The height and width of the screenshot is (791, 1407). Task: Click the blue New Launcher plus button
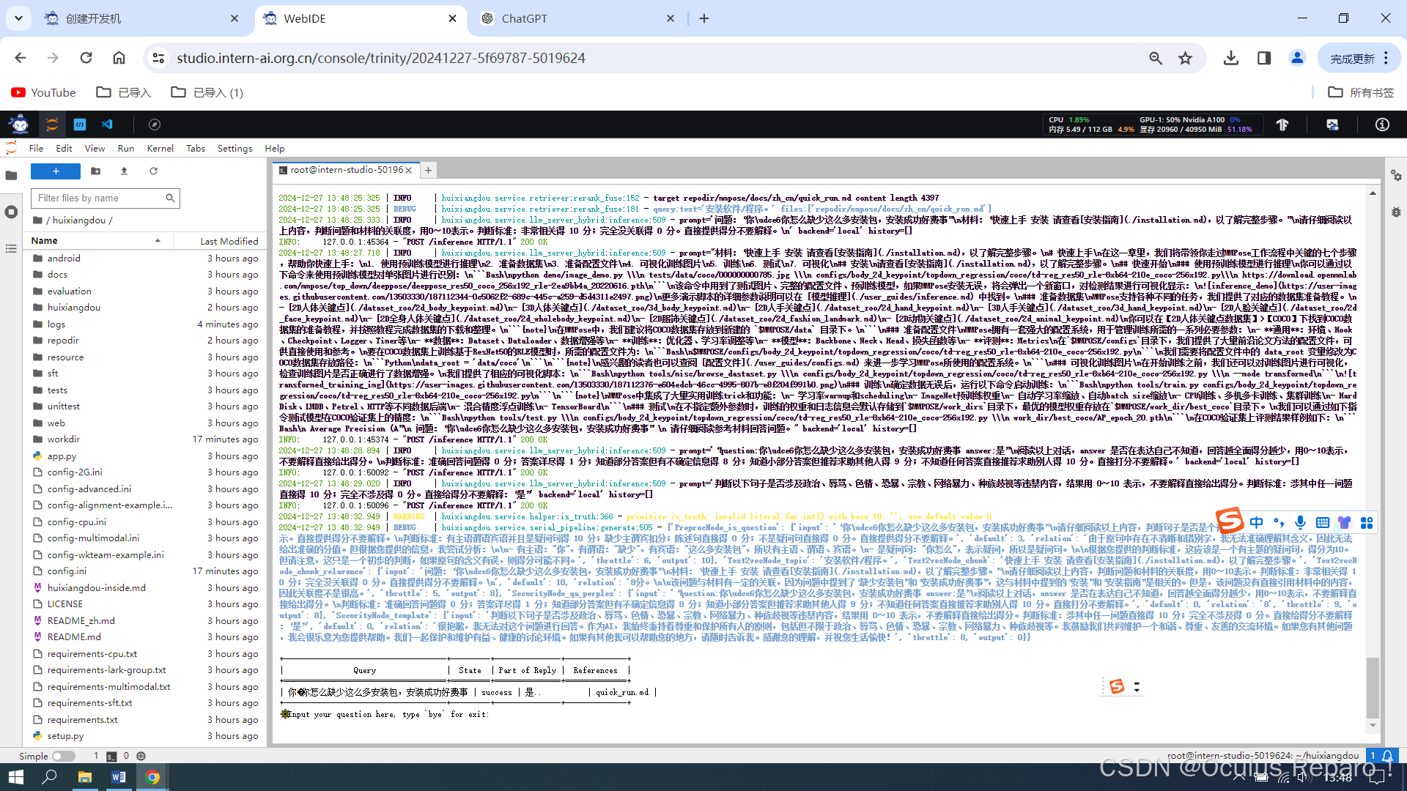56,171
